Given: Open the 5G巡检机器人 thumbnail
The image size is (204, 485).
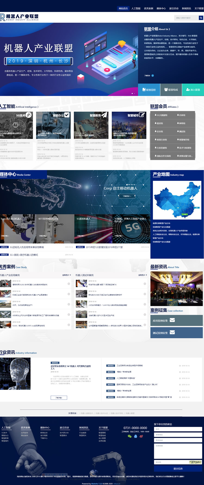Looking at the screenshot, I should 93,229.
